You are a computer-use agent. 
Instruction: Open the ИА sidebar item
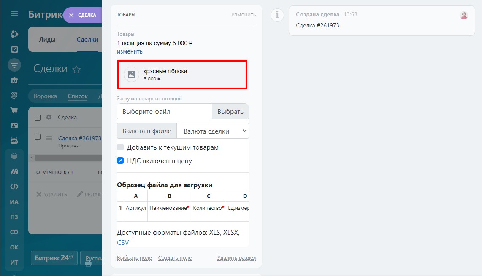coord(14,202)
